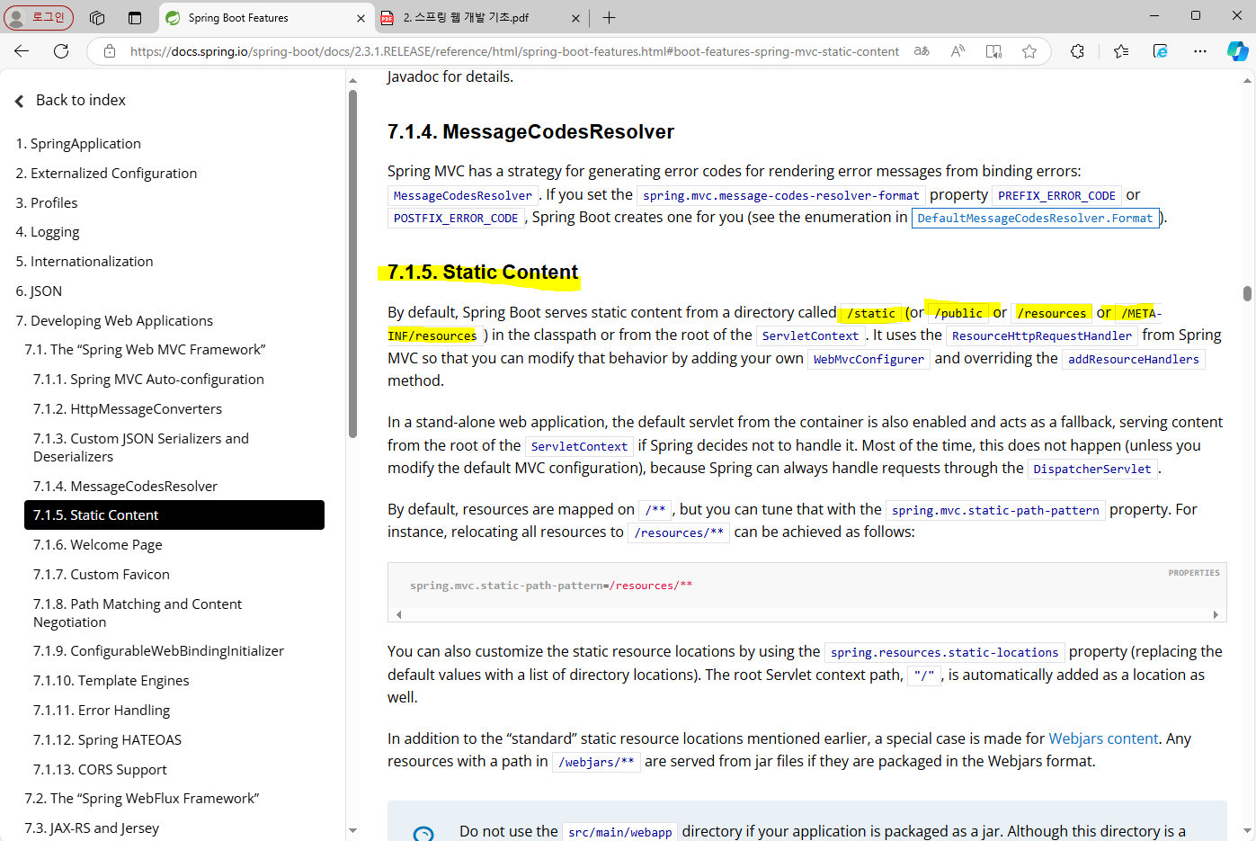
Task: Open 7.1.13 CORS Support entry
Action: point(100,769)
